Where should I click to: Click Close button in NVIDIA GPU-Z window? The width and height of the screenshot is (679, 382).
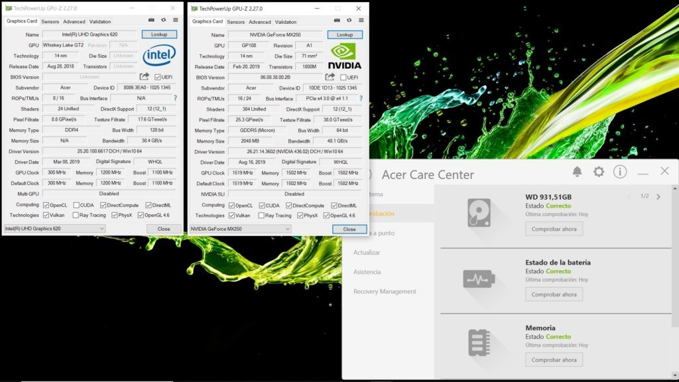pos(349,229)
